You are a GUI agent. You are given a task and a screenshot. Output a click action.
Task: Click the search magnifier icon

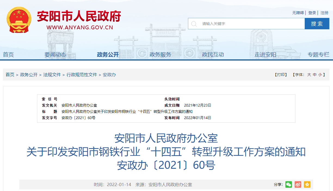click(x=194, y=24)
